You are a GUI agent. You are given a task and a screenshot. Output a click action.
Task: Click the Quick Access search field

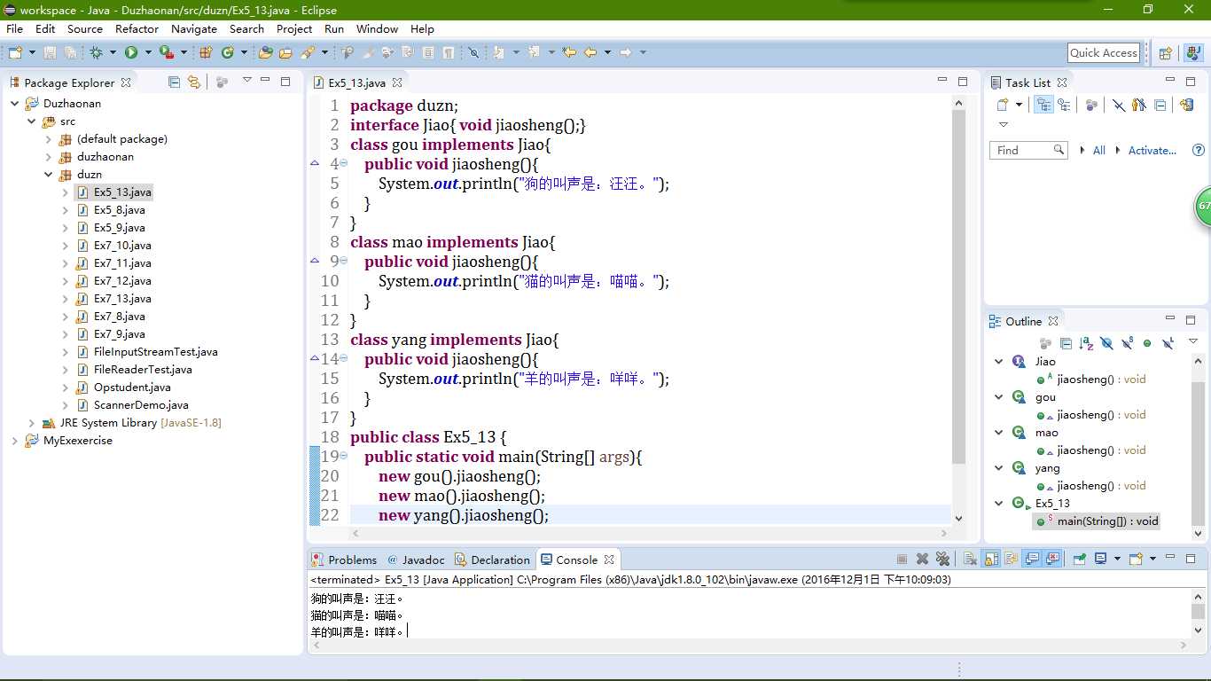pos(1103,53)
